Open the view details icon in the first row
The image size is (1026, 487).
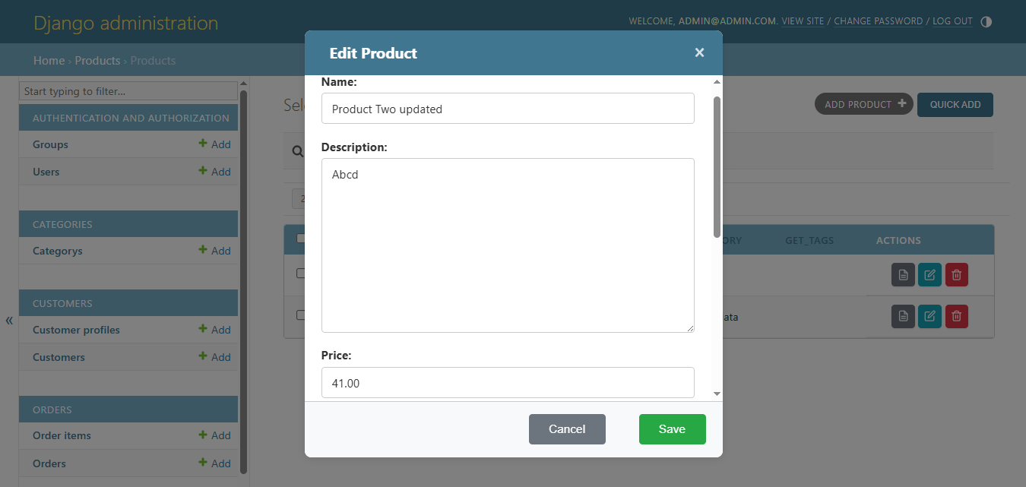click(x=903, y=275)
